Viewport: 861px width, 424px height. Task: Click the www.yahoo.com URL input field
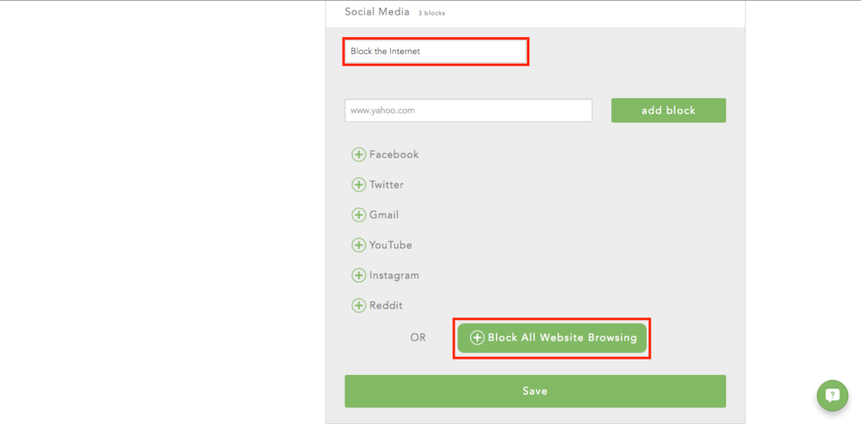(x=468, y=111)
